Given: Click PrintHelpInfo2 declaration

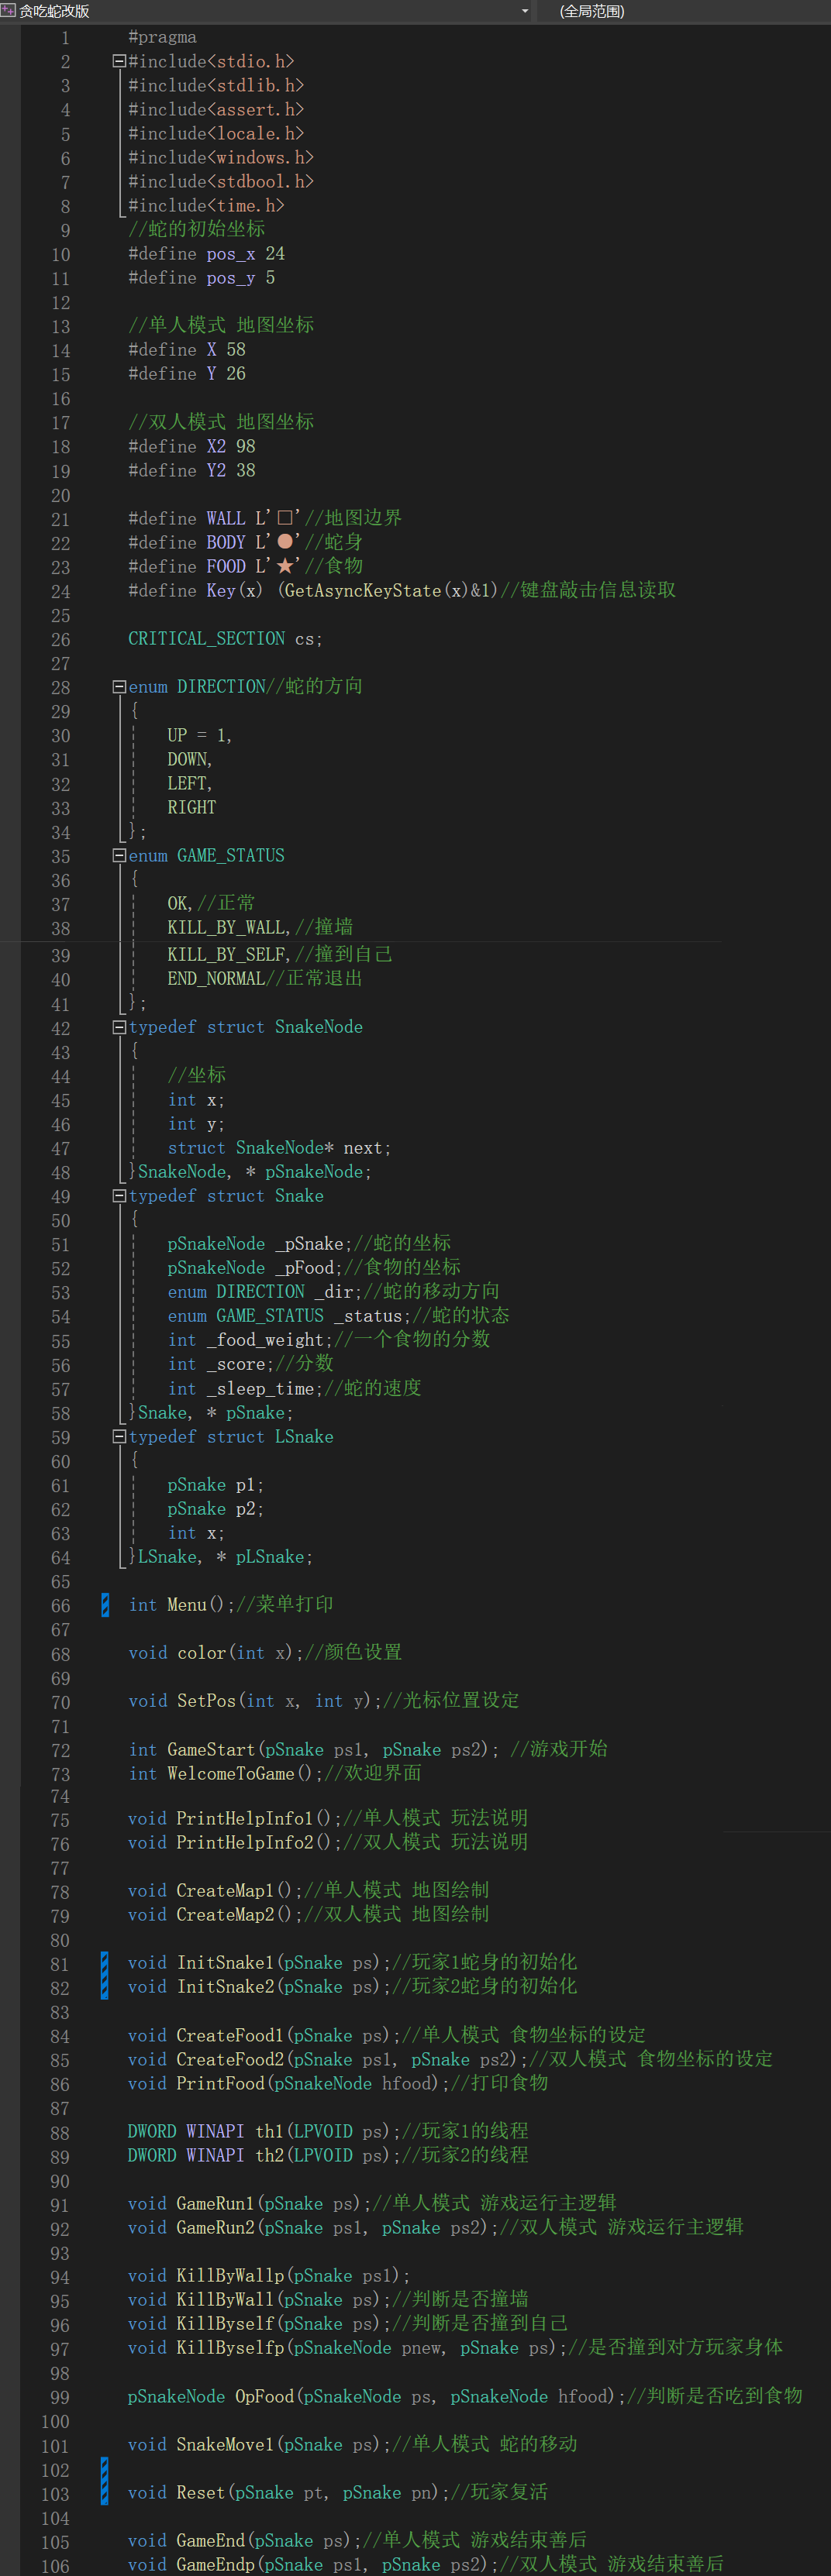Looking at the screenshot, I should click(236, 1842).
